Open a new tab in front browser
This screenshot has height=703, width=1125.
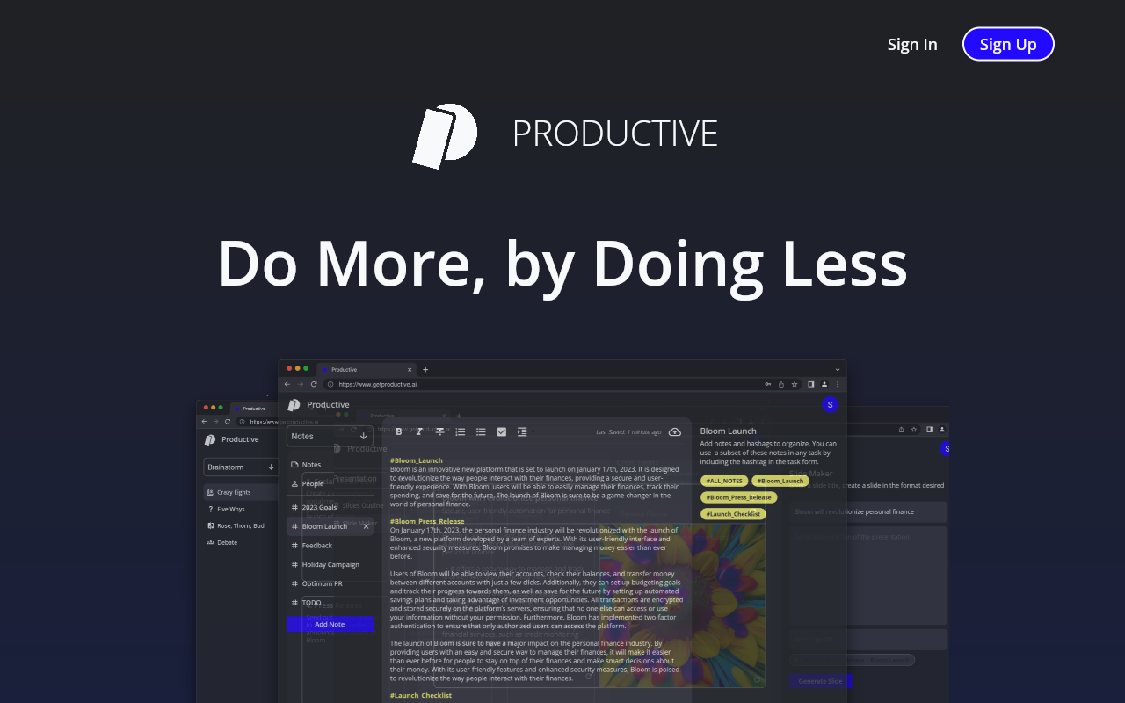(425, 369)
